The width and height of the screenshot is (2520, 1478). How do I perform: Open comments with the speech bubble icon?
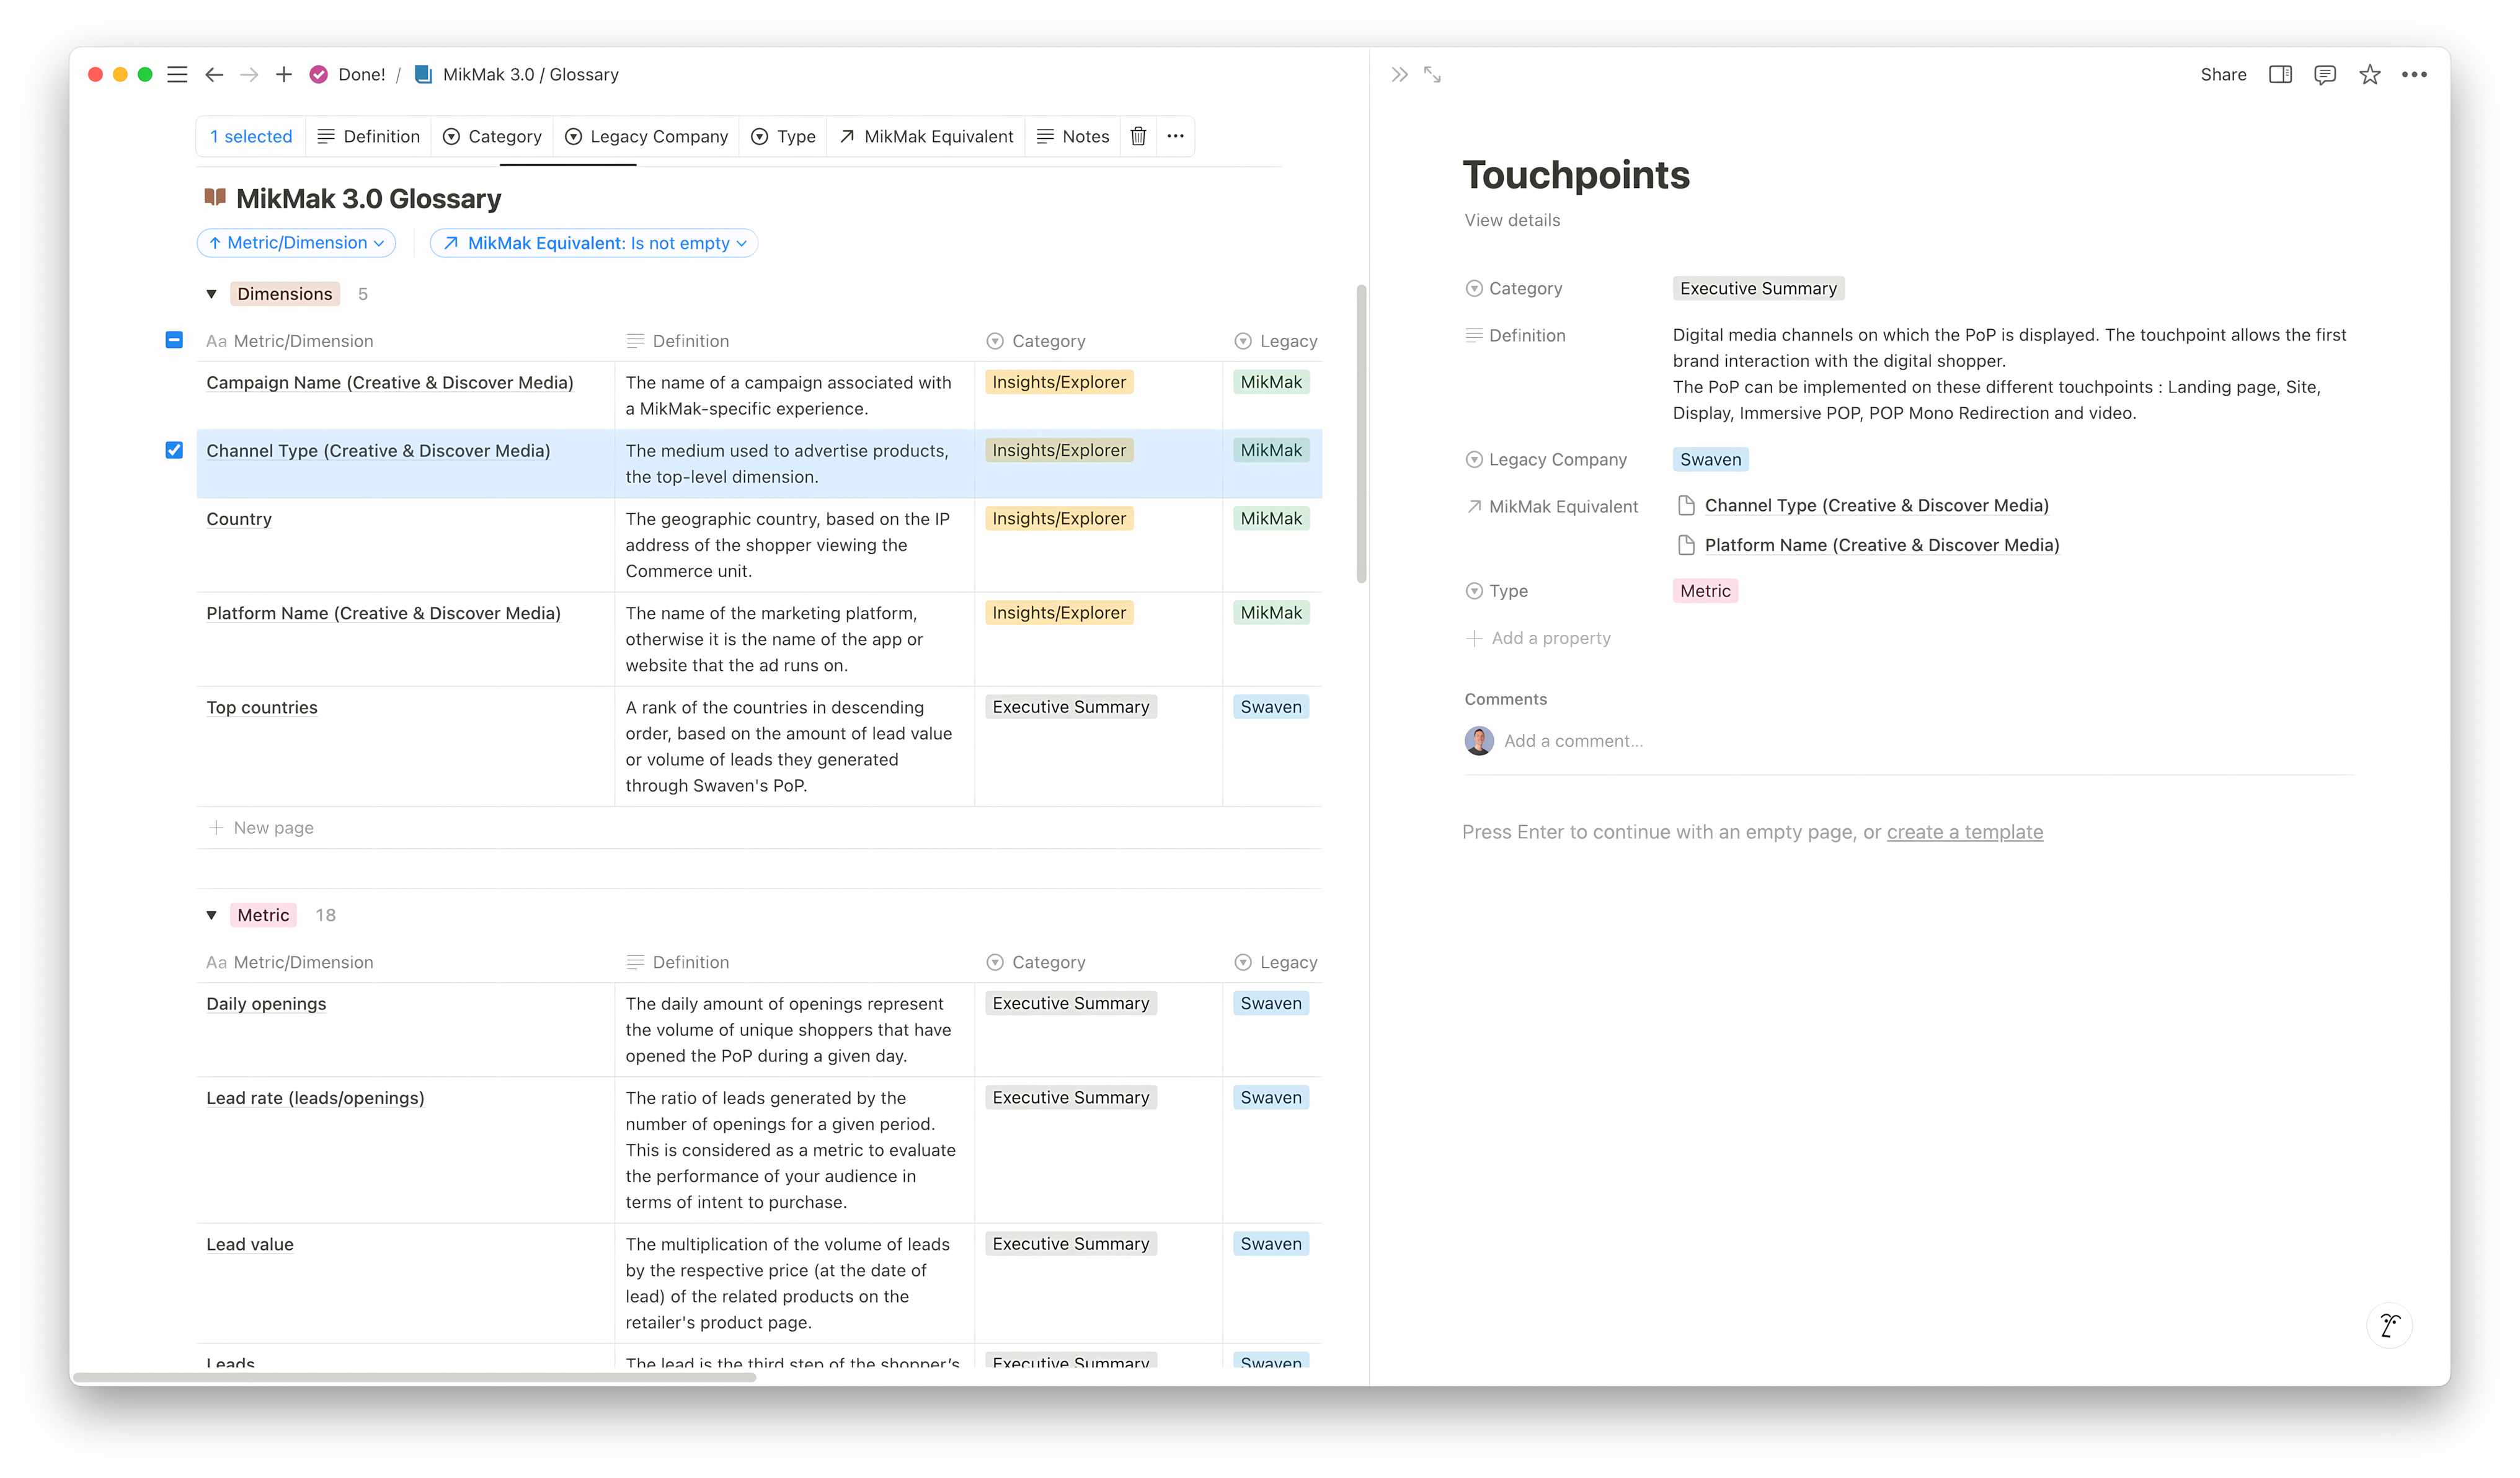pos(2324,74)
